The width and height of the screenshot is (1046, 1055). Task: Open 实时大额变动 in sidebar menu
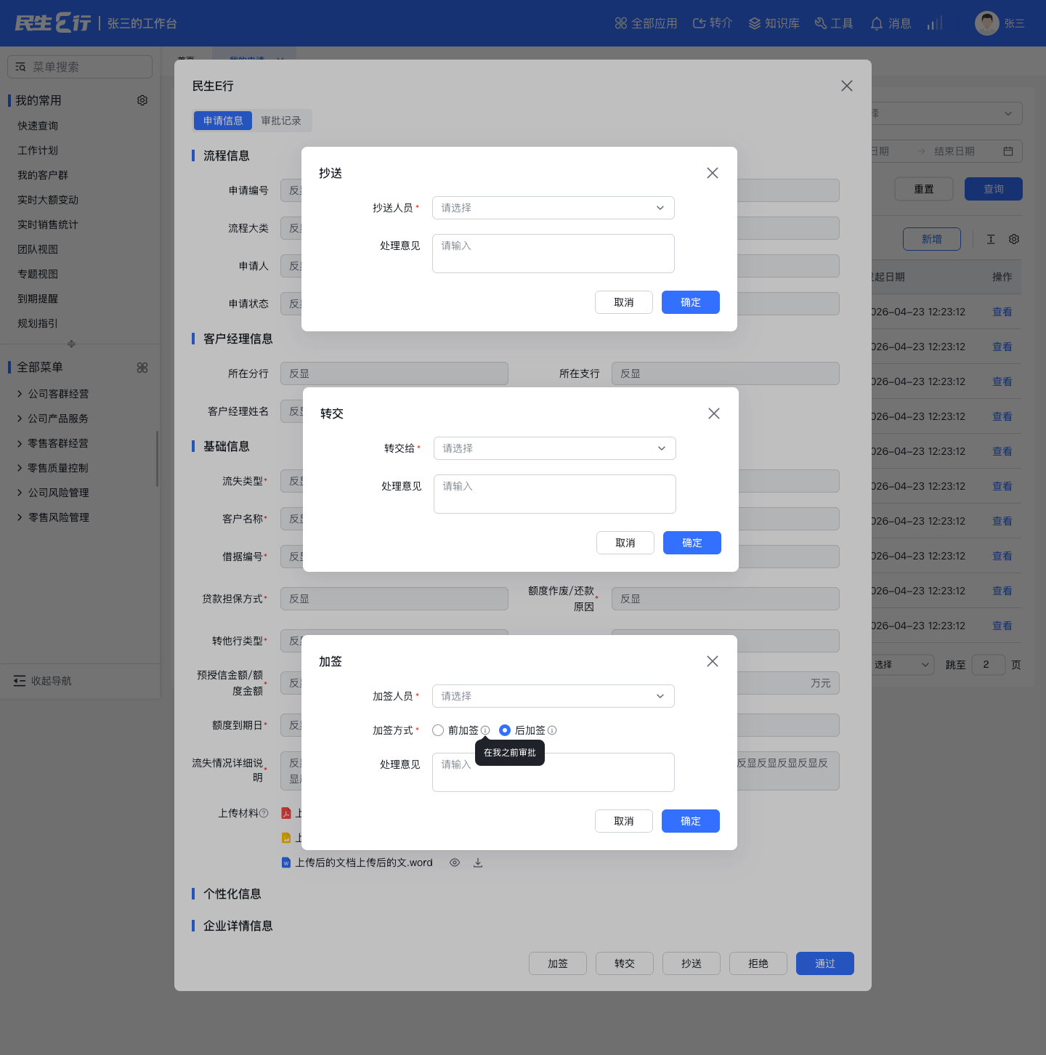tap(48, 200)
